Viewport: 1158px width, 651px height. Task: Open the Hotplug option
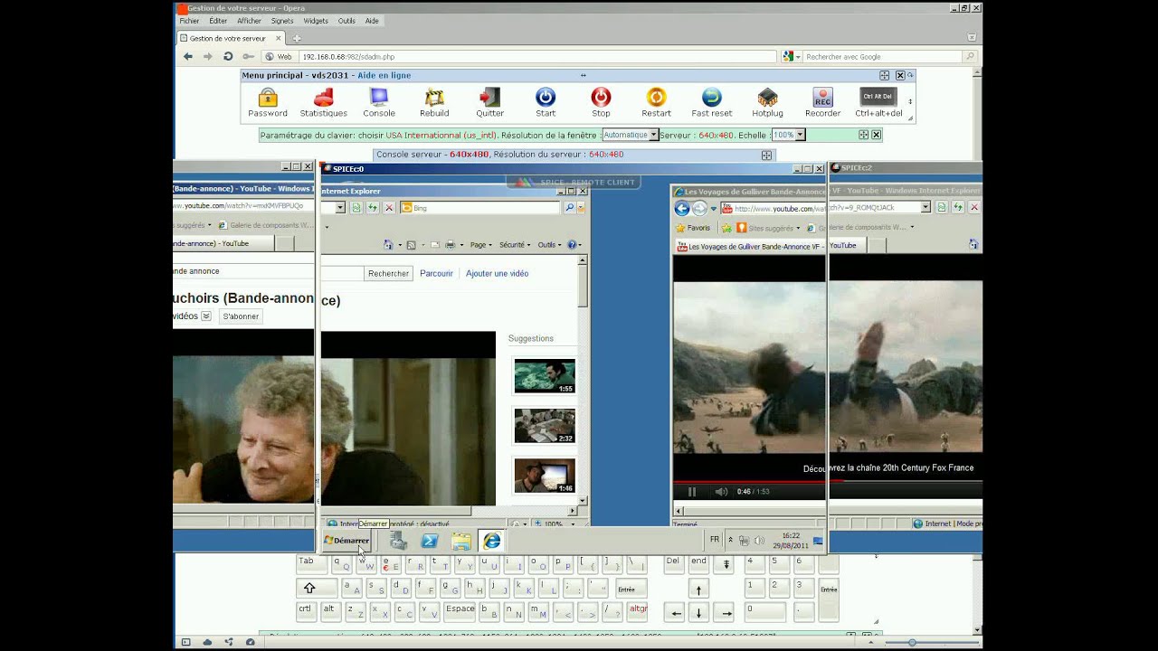coord(767,102)
